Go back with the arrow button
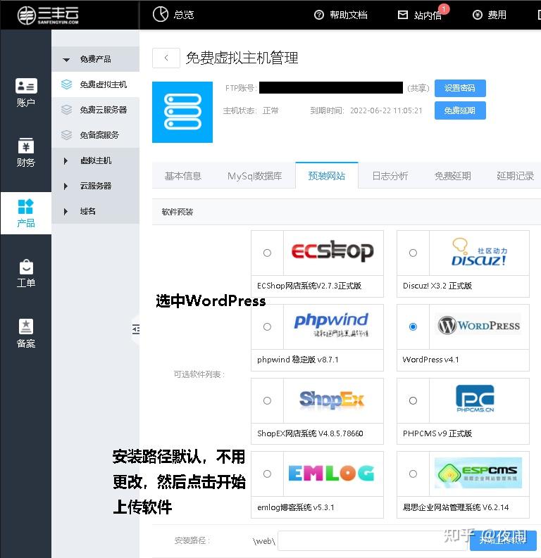The image size is (541, 558). [166, 58]
